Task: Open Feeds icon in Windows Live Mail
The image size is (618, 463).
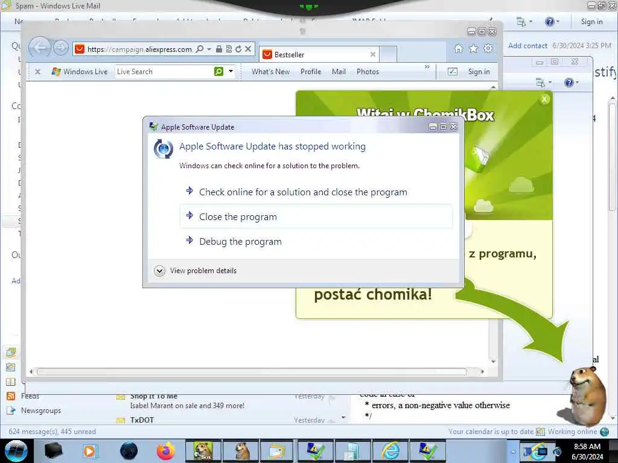Action: click(11, 396)
